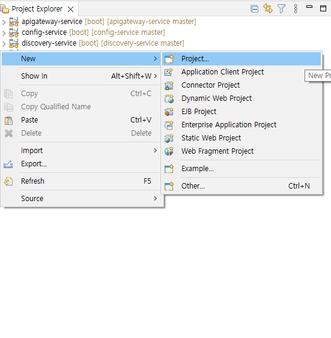This screenshot has height=338, width=331.
Task: Click the Paste clipboard icon
Action: tap(8, 120)
